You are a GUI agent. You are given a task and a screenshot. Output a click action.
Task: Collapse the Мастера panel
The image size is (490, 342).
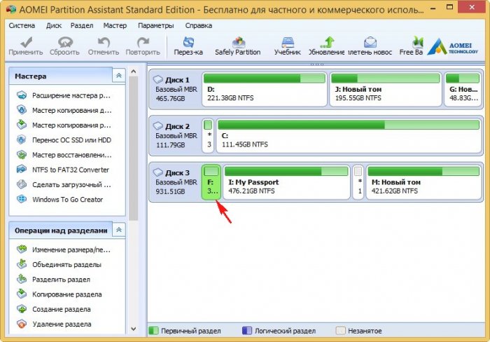click(119, 76)
